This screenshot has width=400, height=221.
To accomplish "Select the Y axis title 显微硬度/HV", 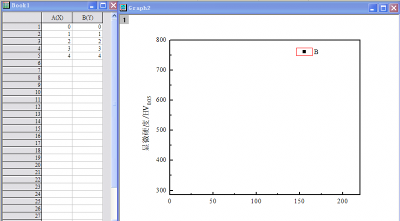I will 147,123.
